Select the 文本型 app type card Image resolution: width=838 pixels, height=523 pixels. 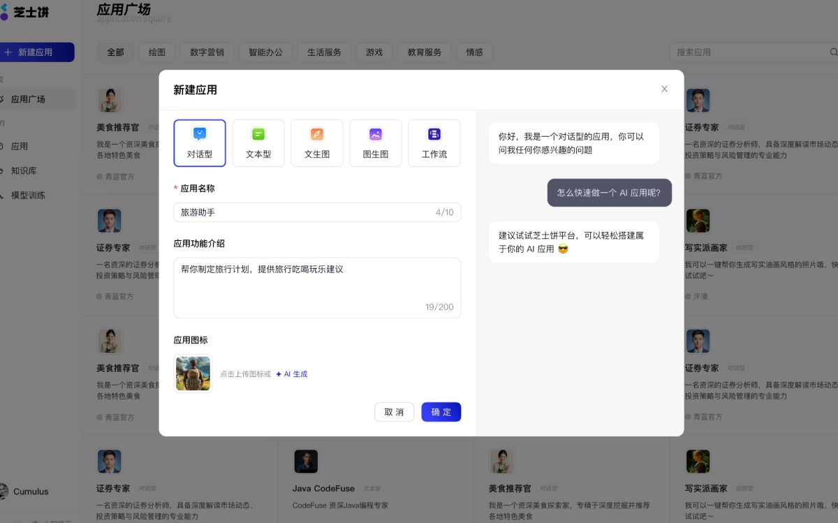tap(258, 143)
